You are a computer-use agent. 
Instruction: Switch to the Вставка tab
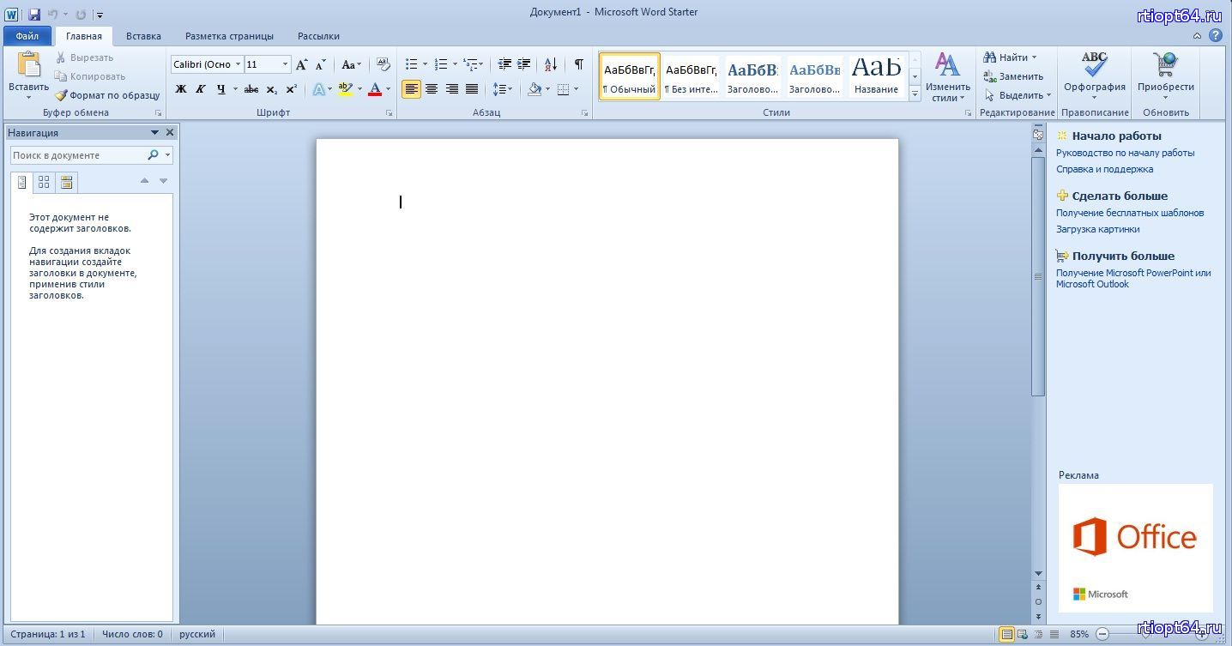point(143,36)
